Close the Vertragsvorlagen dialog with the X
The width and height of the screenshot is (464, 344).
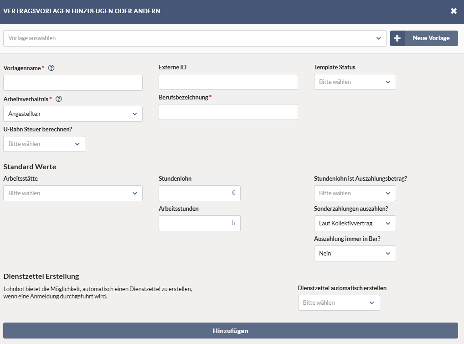[454, 11]
